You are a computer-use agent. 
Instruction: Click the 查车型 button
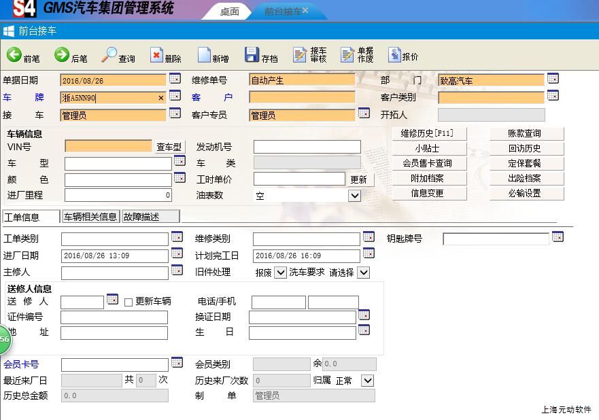(169, 147)
